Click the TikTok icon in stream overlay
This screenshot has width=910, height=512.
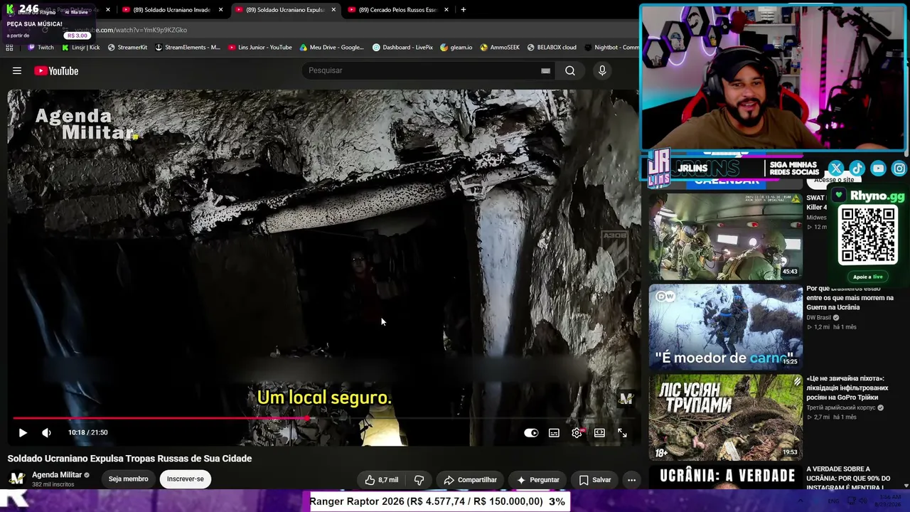pyautogui.click(x=857, y=169)
